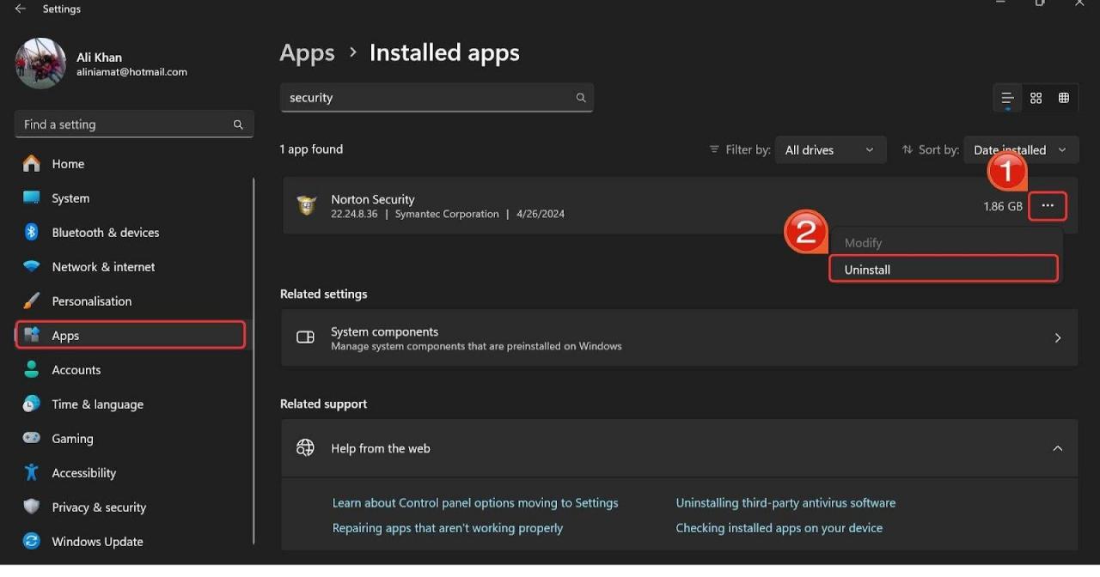1100x577 pixels.
Task: Click the back arrow in Settings
Action: click(x=20, y=9)
